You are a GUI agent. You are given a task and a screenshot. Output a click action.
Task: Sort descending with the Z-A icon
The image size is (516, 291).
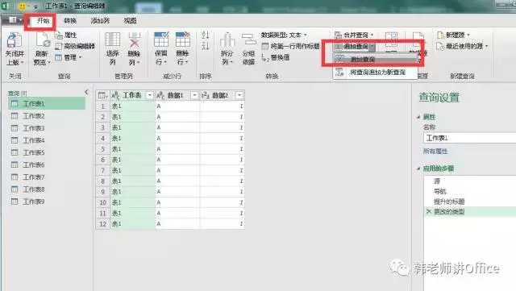pyautogui.click(x=205, y=45)
